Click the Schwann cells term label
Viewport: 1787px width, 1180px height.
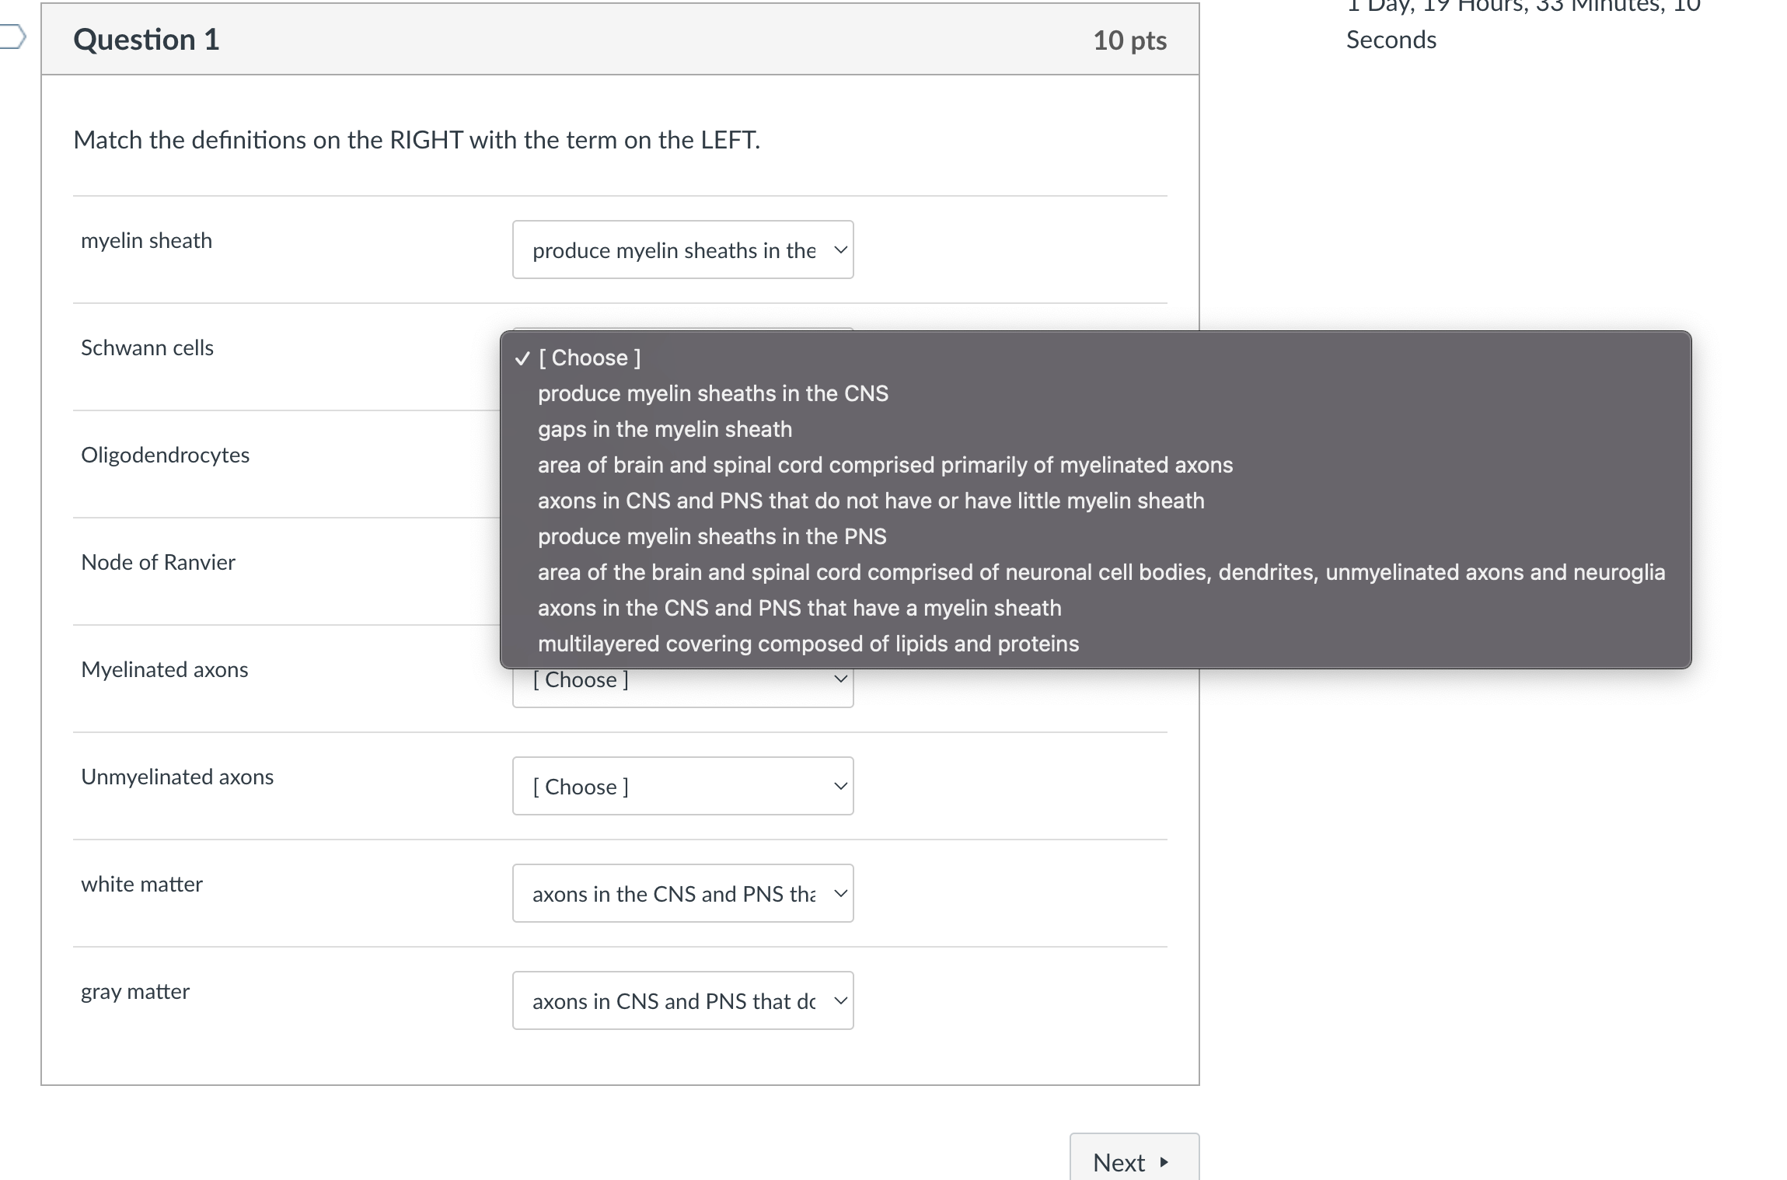pyautogui.click(x=147, y=347)
